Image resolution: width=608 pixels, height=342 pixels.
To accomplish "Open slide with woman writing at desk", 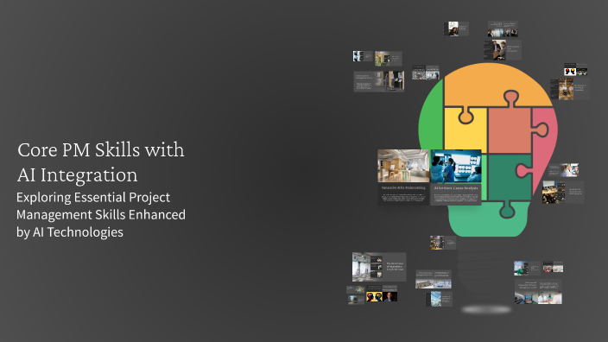I will (x=456, y=28).
